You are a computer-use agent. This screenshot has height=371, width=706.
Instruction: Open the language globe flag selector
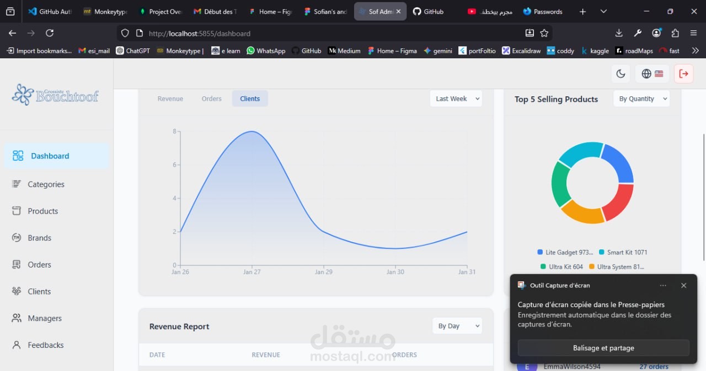tap(652, 74)
